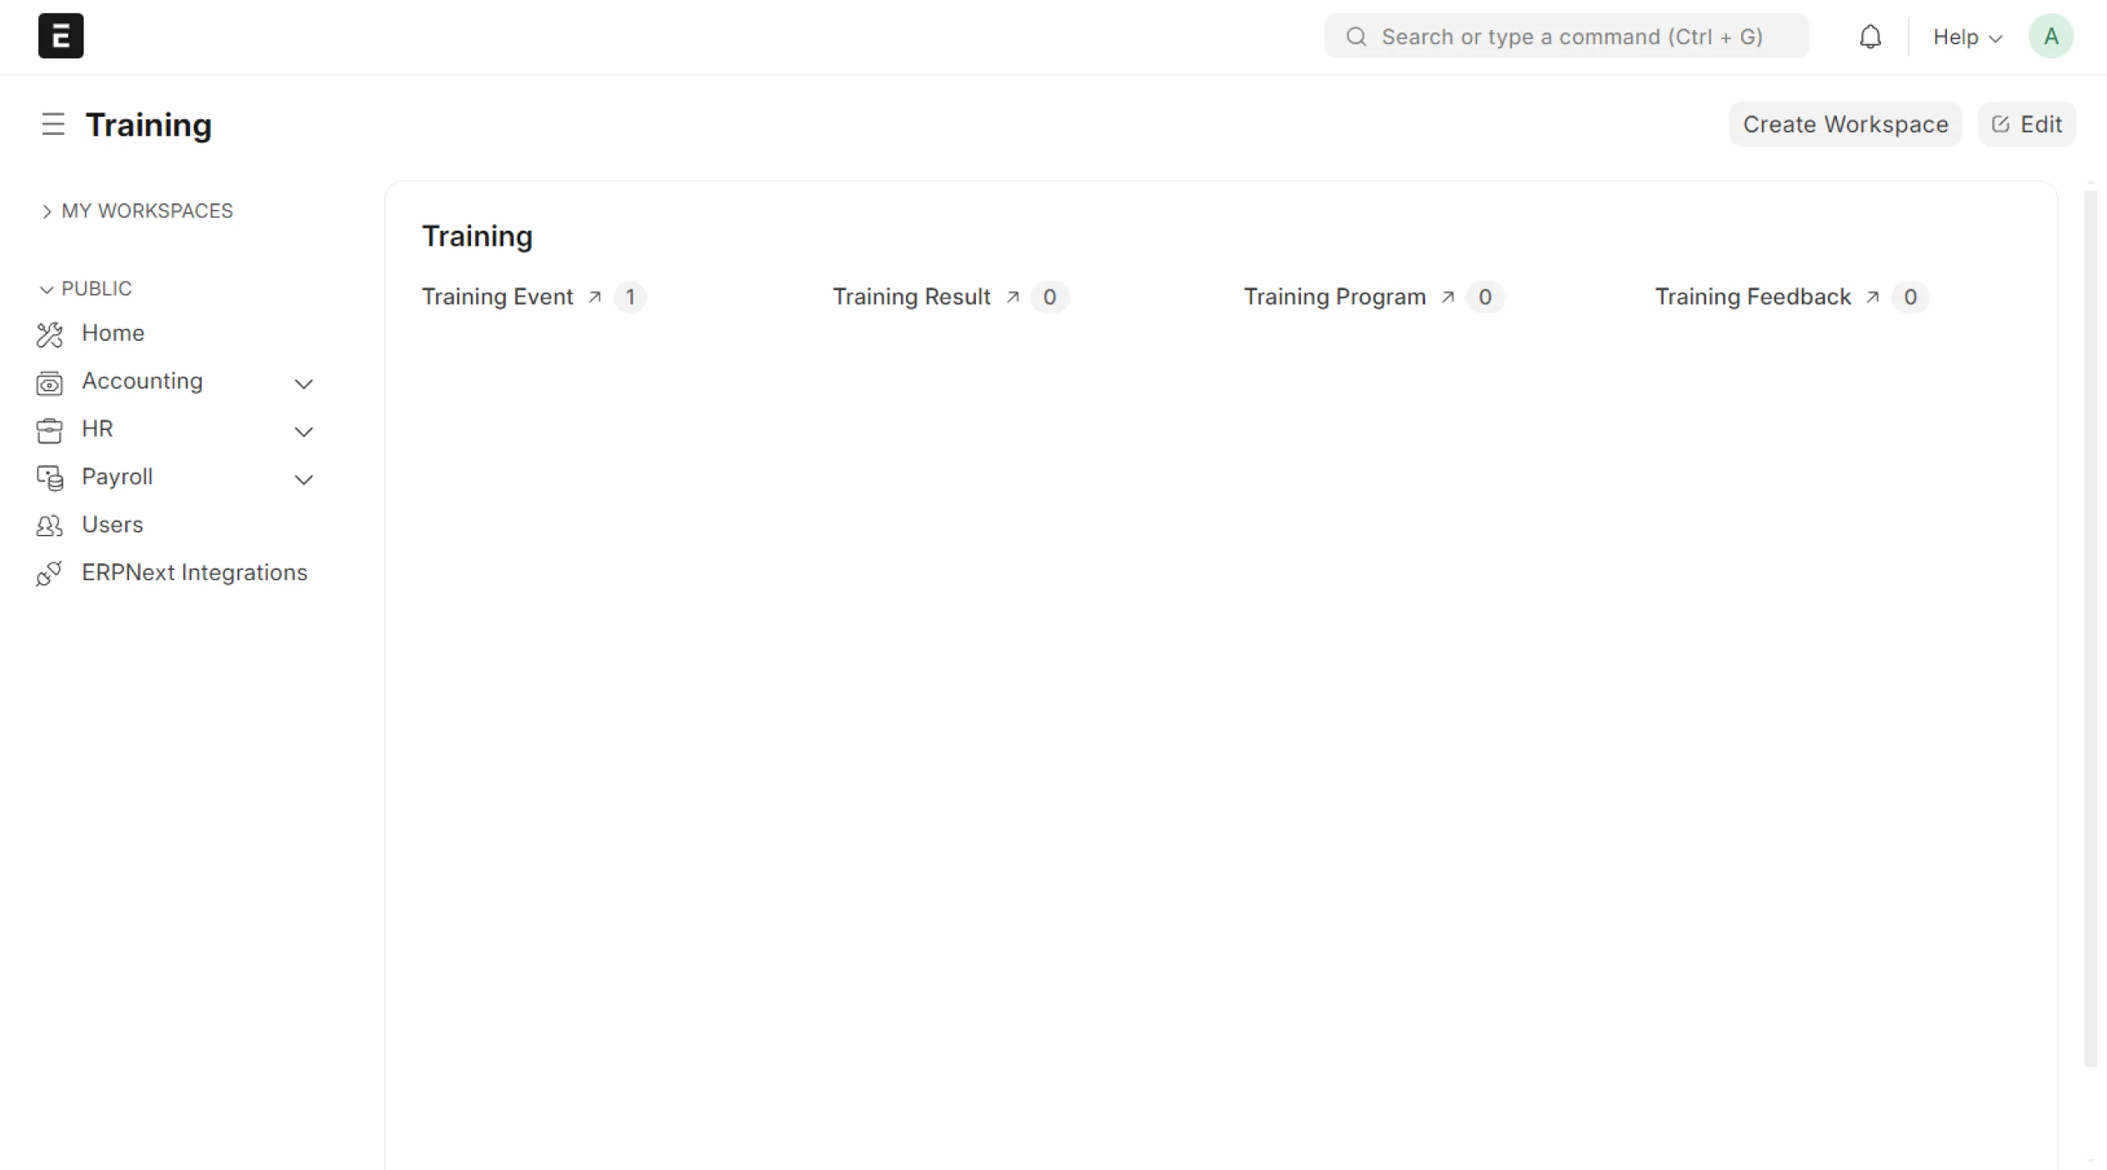Image resolution: width=2107 pixels, height=1170 pixels.
Task: Open the Training Program link
Action: tap(1334, 297)
